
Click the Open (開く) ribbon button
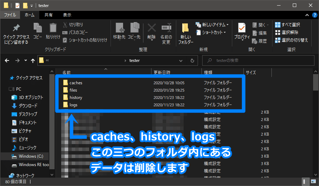point(261,25)
